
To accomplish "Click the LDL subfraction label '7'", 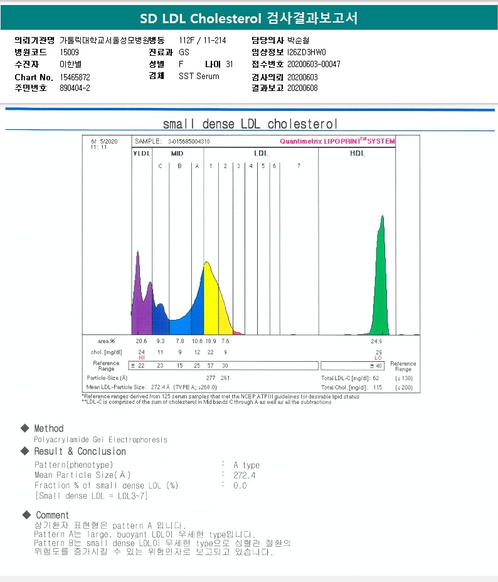I will 299,166.
